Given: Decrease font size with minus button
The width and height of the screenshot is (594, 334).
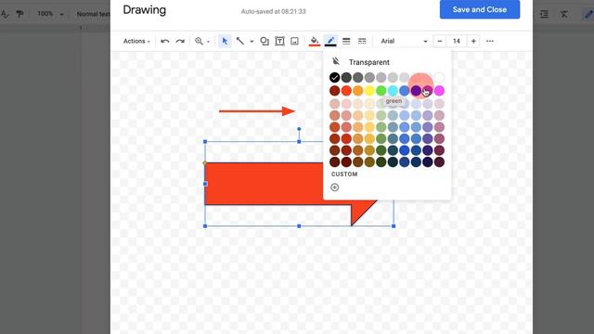Looking at the screenshot, I should (x=439, y=41).
